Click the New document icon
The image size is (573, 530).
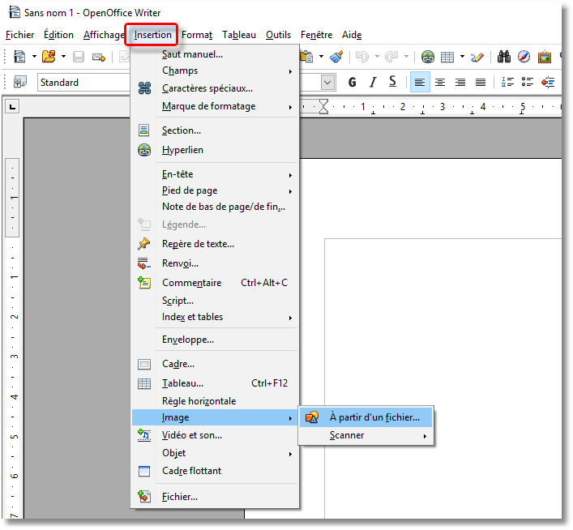[19, 57]
